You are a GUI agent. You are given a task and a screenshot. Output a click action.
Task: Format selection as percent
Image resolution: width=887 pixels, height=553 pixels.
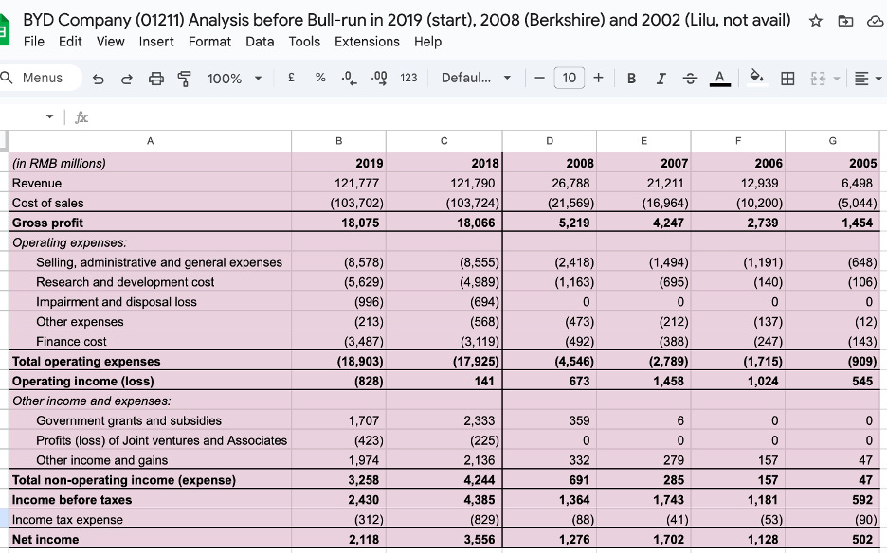[321, 79]
